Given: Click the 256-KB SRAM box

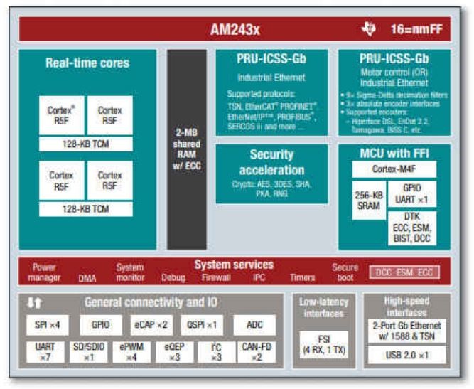Looking at the screenshot, I should pyautogui.click(x=369, y=201).
